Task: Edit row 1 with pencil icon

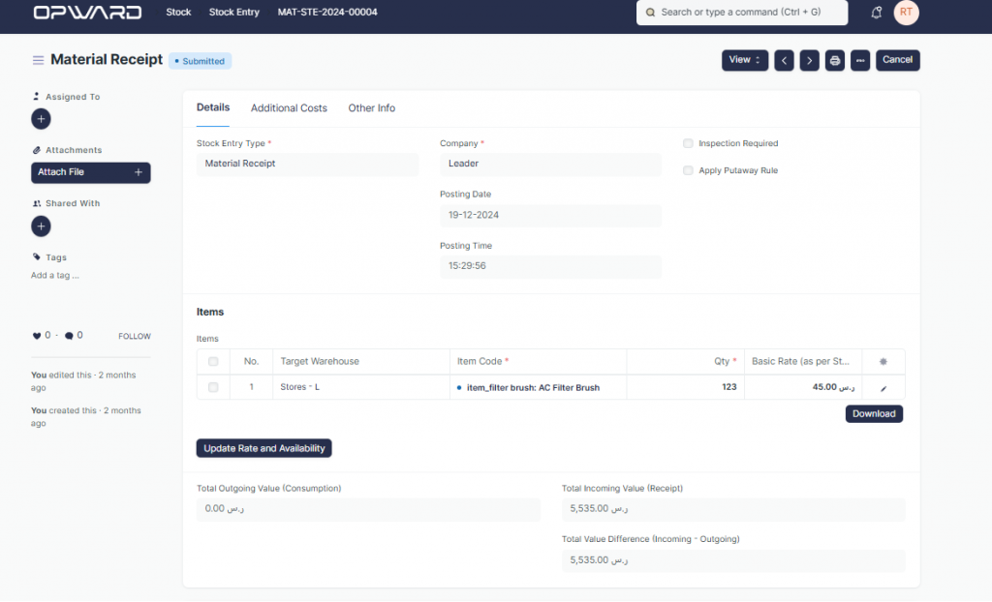Action: (883, 387)
